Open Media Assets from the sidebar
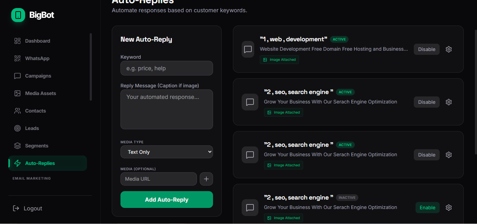The width and height of the screenshot is (477, 224). (x=41, y=93)
